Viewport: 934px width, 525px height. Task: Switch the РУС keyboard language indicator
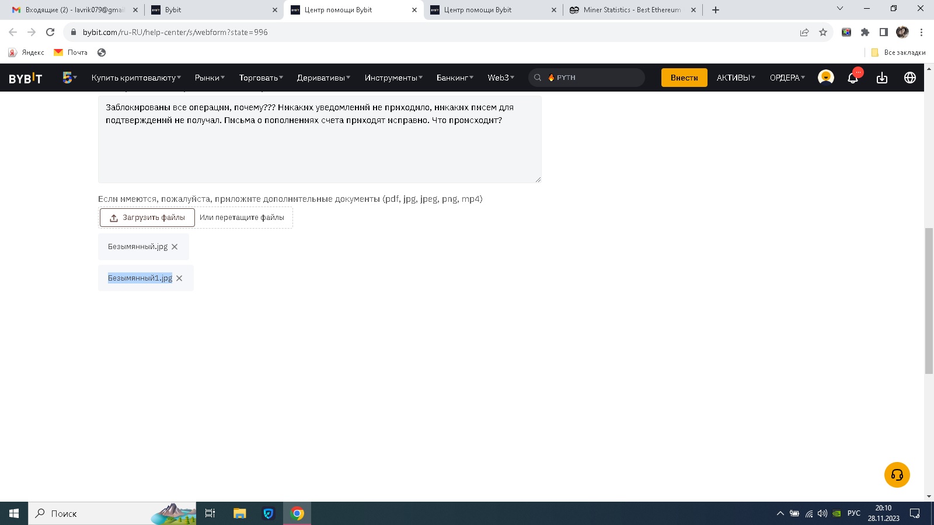click(x=854, y=513)
